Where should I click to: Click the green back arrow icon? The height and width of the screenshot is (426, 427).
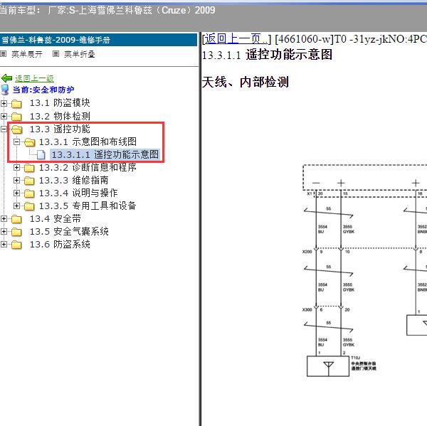point(6,78)
